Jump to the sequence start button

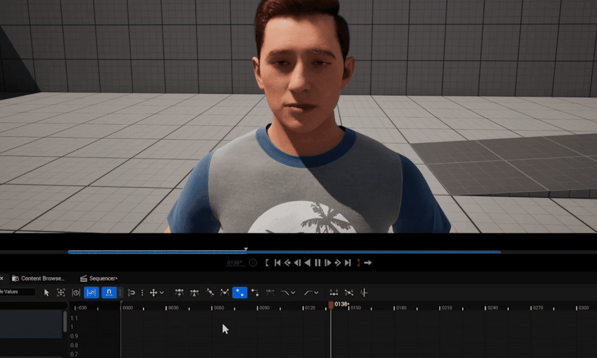pyautogui.click(x=278, y=263)
